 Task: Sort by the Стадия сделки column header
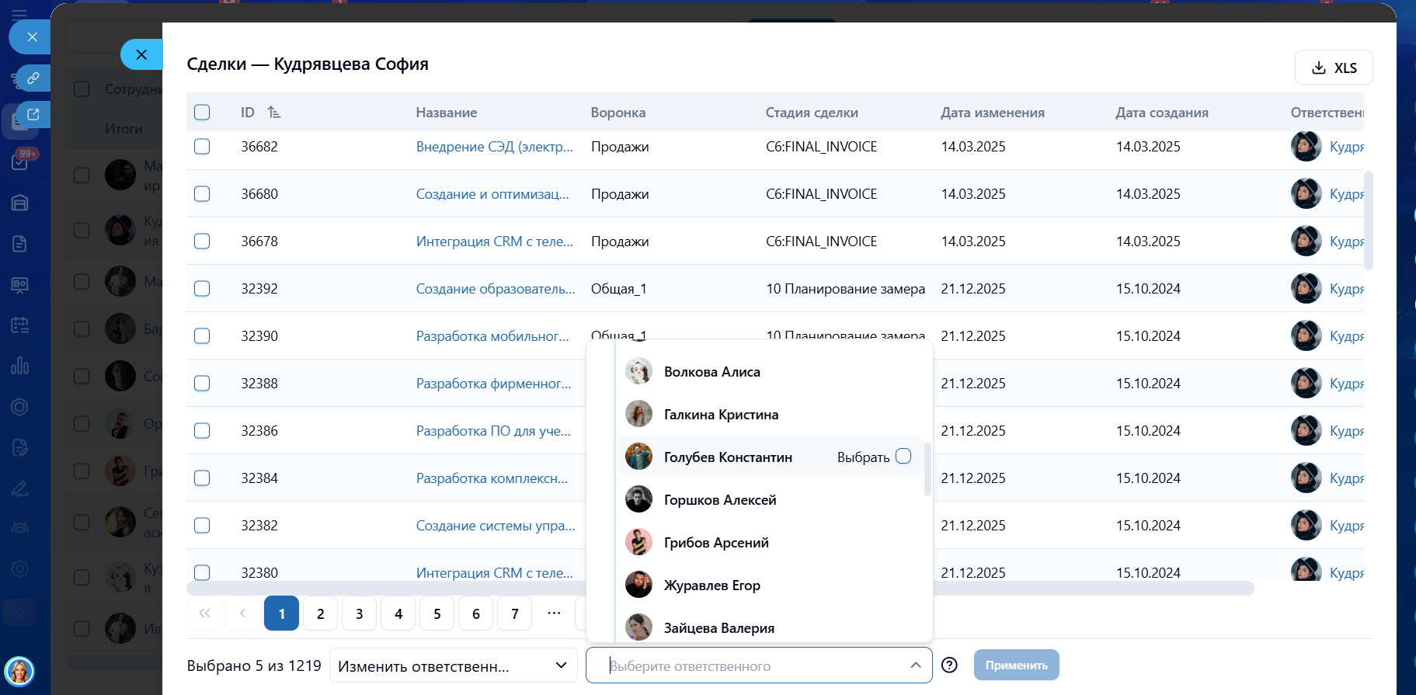pos(812,113)
